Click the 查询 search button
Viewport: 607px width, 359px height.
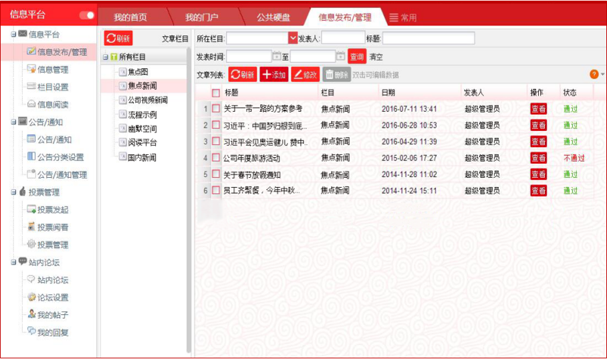(x=357, y=57)
